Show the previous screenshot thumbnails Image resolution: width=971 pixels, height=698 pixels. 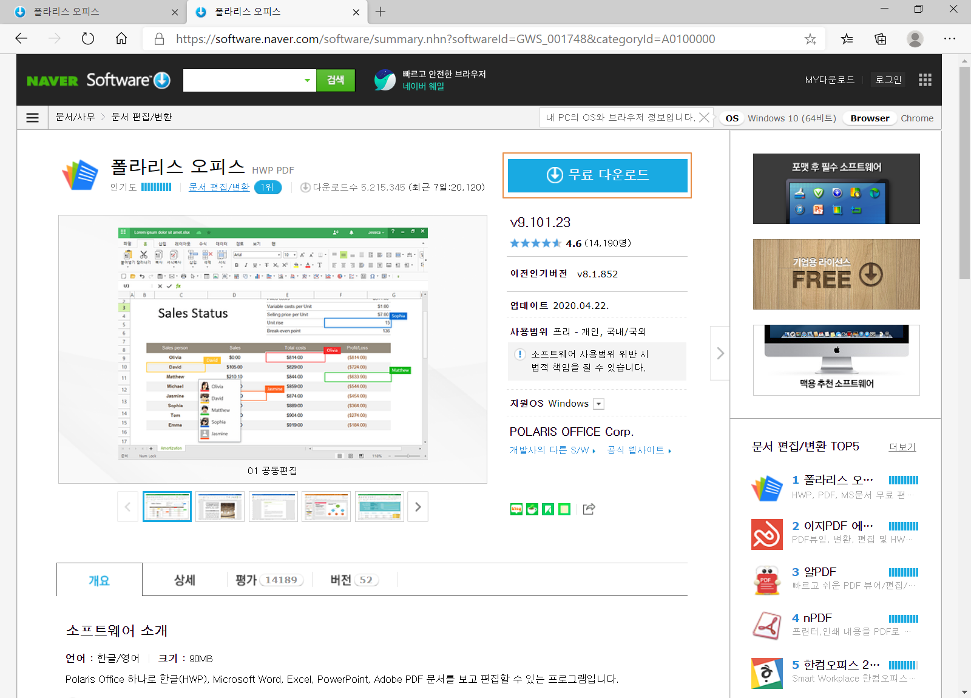point(127,507)
